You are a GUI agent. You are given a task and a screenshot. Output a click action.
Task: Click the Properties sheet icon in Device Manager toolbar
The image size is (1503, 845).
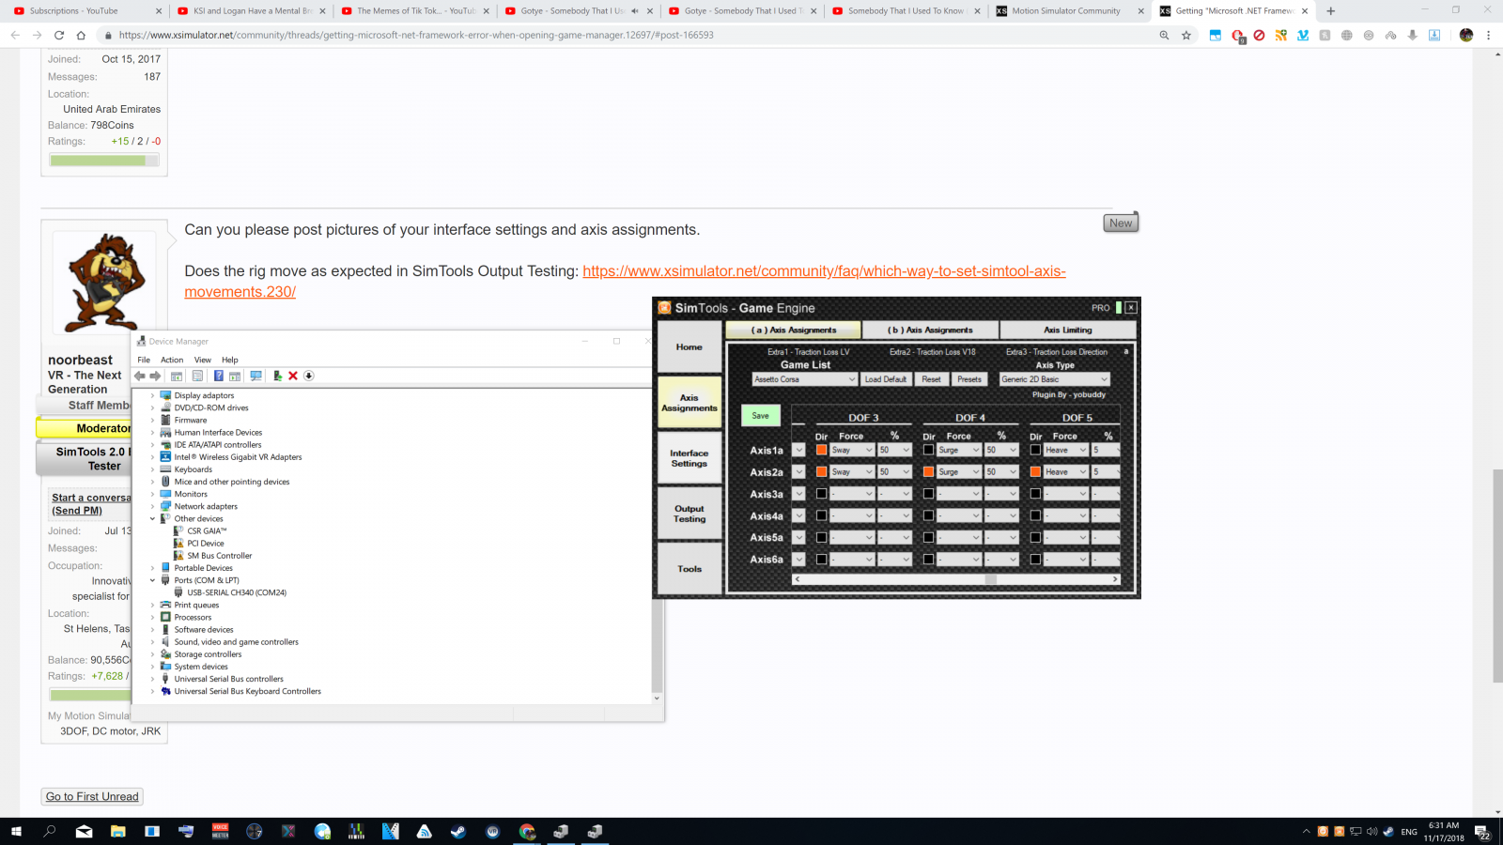(197, 376)
